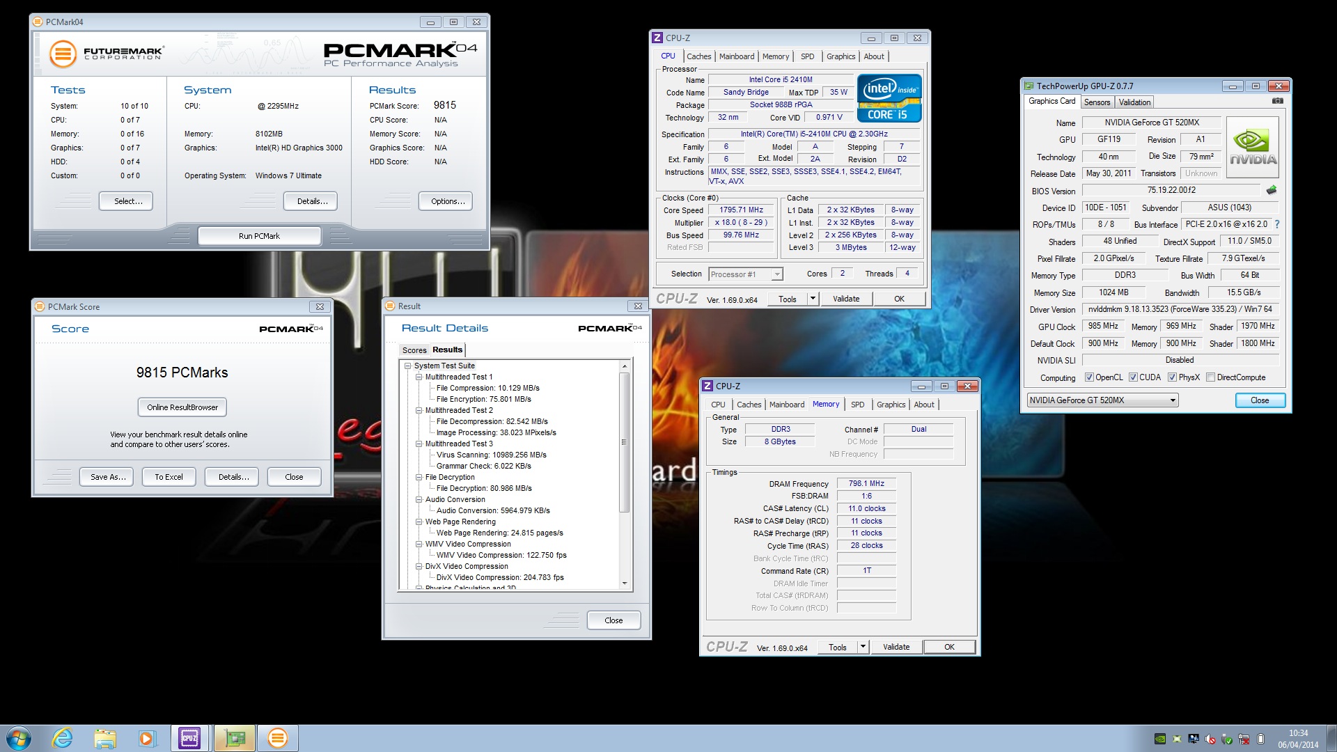
Task: Collapse the Multithreaded Test 2 node
Action: [x=419, y=410]
